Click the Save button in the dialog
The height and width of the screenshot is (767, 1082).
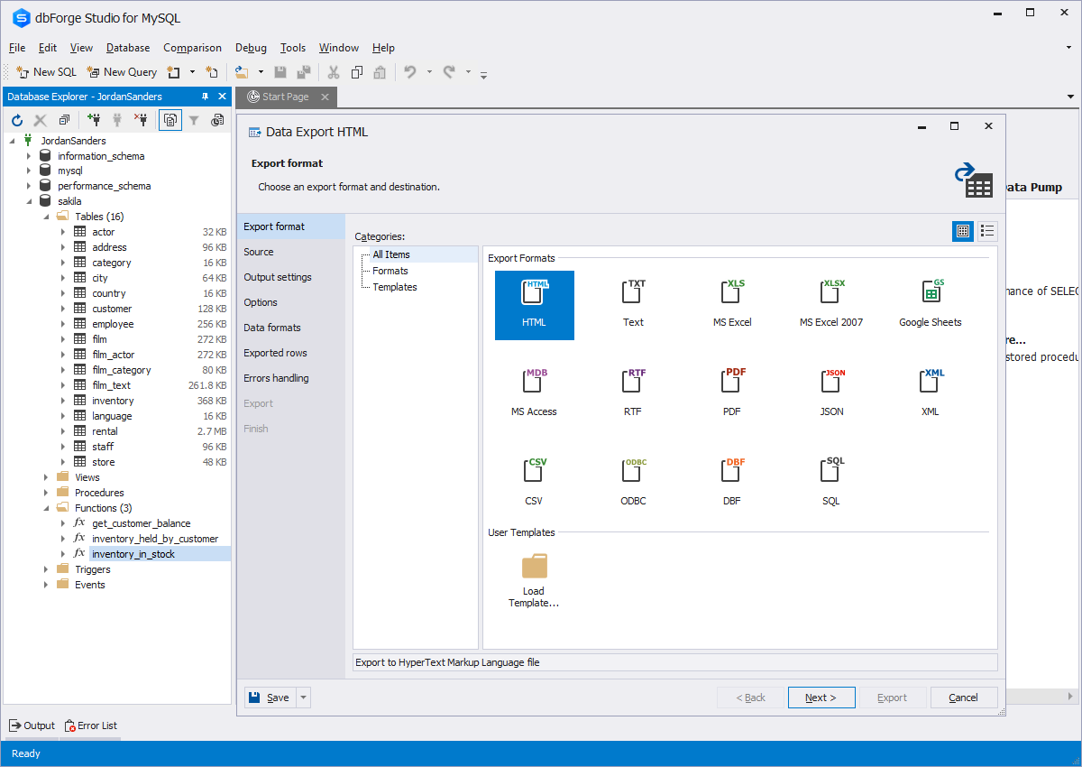coord(270,698)
